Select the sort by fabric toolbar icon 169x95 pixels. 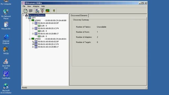[42, 11]
